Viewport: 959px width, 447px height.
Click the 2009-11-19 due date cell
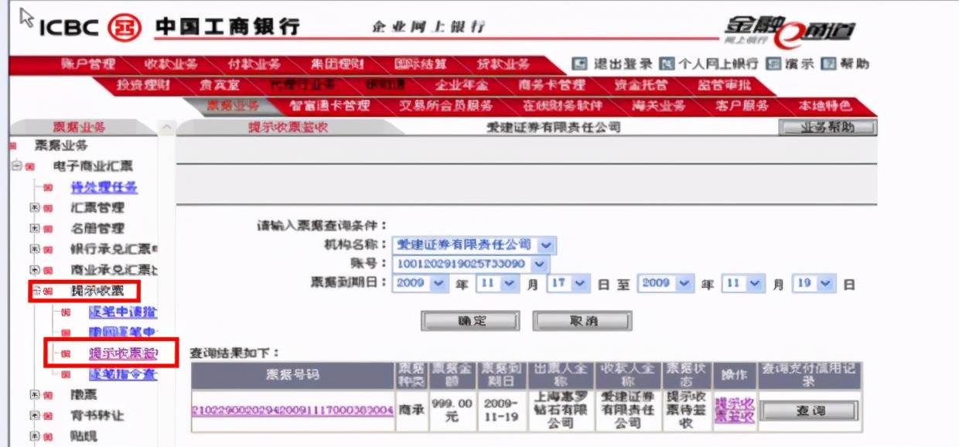pos(502,410)
